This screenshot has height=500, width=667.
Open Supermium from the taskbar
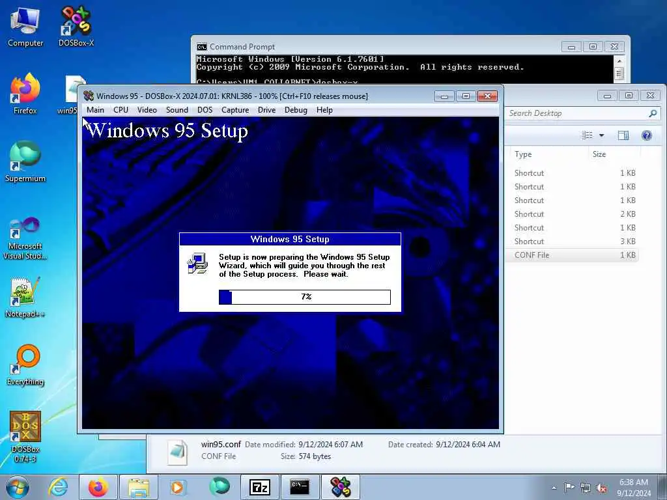[x=220, y=487]
